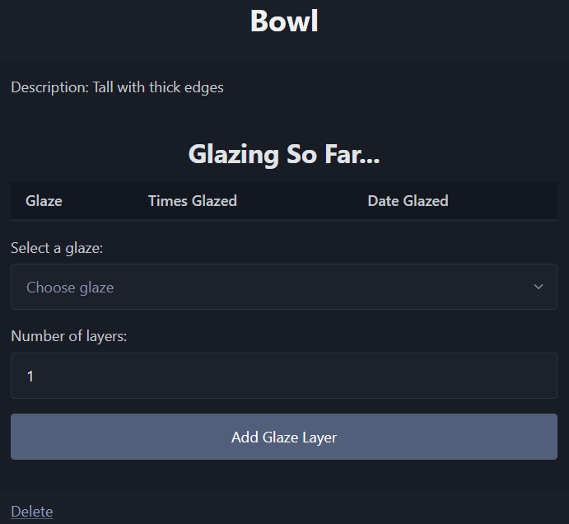Click the Bowl page title
This screenshot has width=569, height=524.
[x=284, y=21]
